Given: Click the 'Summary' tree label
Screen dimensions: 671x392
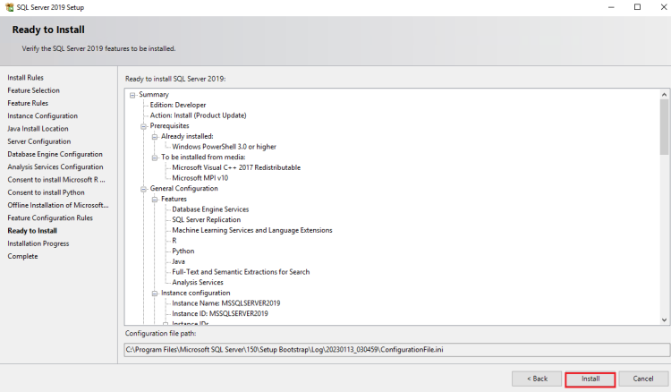Looking at the screenshot, I should pos(154,95).
